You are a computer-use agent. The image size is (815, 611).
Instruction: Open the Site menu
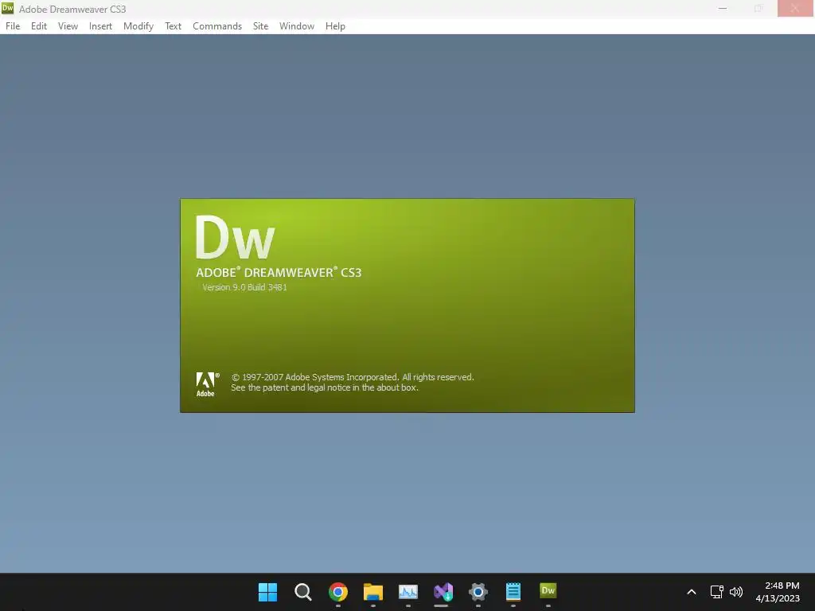tap(260, 26)
